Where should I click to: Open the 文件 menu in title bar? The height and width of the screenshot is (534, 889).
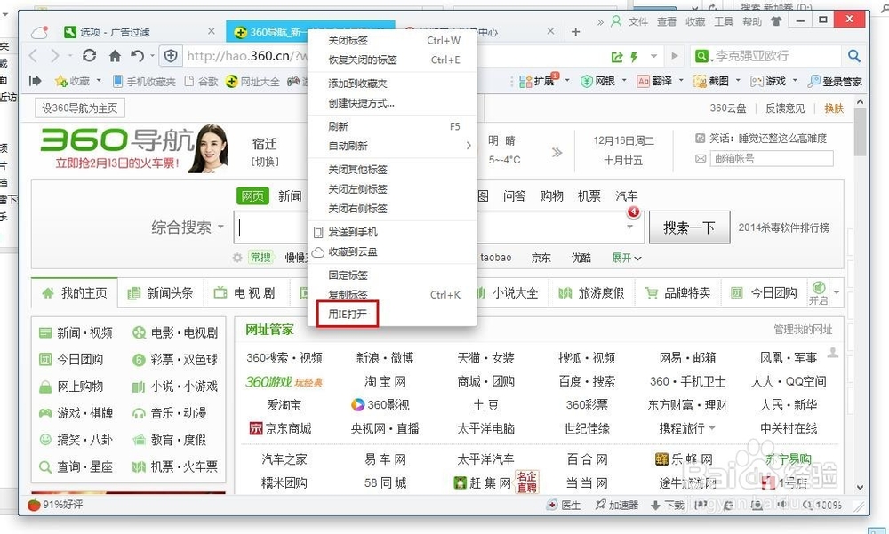[x=637, y=21]
